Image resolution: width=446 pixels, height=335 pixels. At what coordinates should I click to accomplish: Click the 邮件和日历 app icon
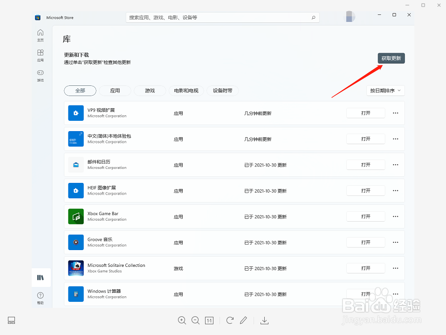(76, 165)
